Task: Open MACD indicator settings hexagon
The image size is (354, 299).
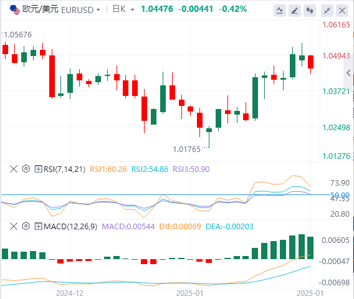Action: [26, 226]
